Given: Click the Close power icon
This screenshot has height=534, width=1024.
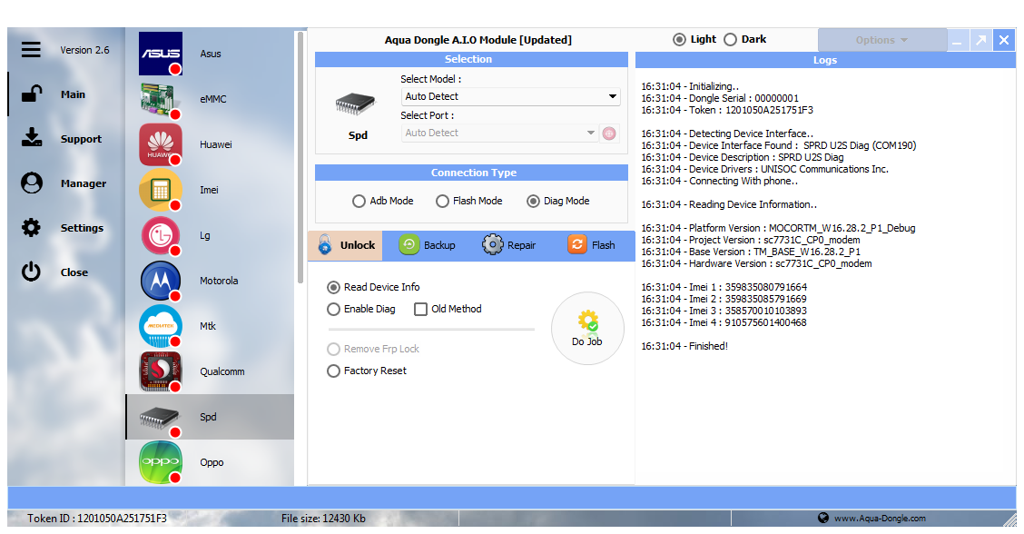Looking at the screenshot, I should [x=31, y=272].
